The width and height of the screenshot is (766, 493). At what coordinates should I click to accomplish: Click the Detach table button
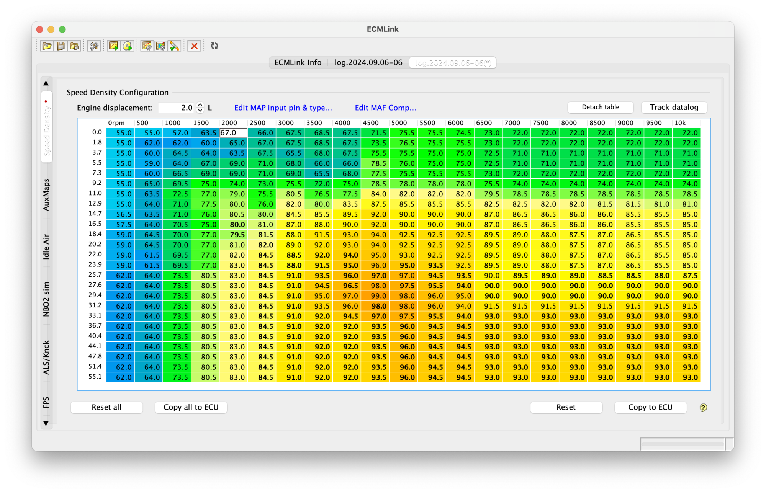(600, 108)
